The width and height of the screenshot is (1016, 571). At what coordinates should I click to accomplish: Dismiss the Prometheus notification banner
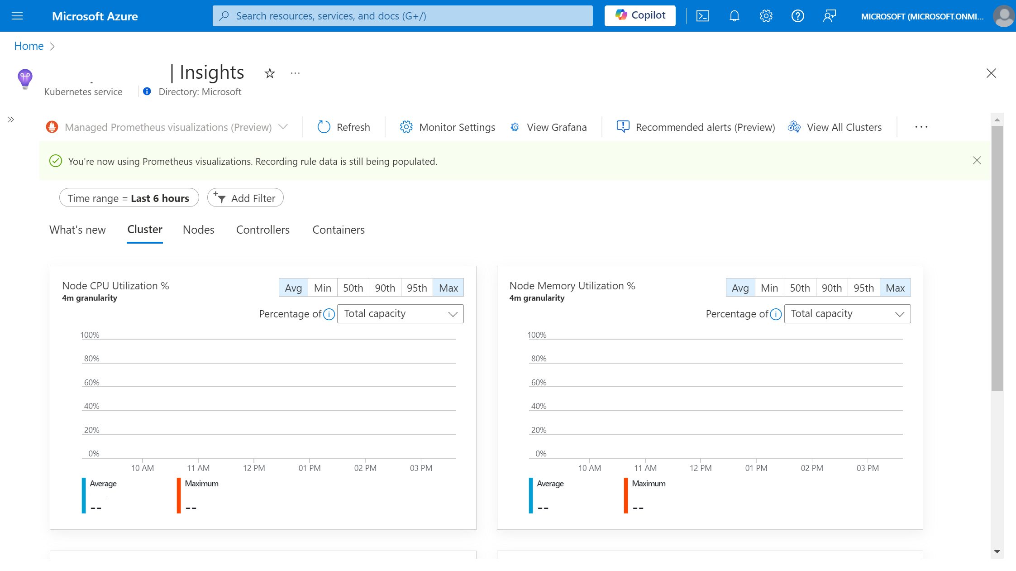(977, 161)
